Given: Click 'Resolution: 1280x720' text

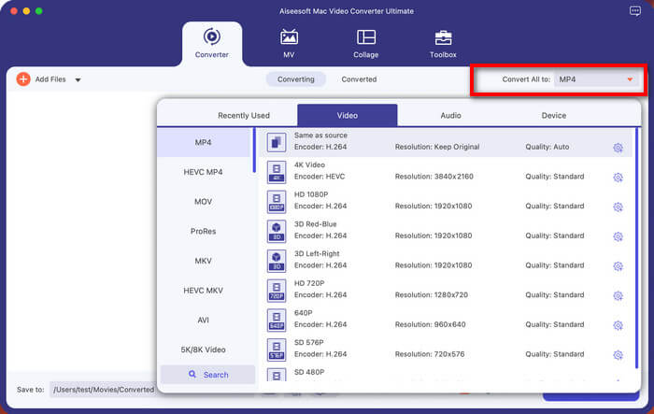Looking at the screenshot, I should click(x=432, y=294).
